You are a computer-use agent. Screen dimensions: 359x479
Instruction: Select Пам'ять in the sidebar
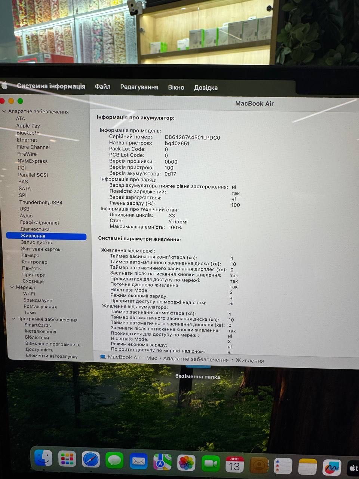[31, 268]
